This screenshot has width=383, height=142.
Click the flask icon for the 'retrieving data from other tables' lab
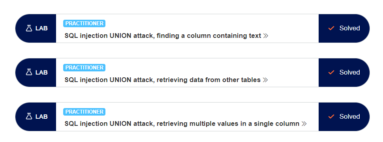tap(29, 73)
